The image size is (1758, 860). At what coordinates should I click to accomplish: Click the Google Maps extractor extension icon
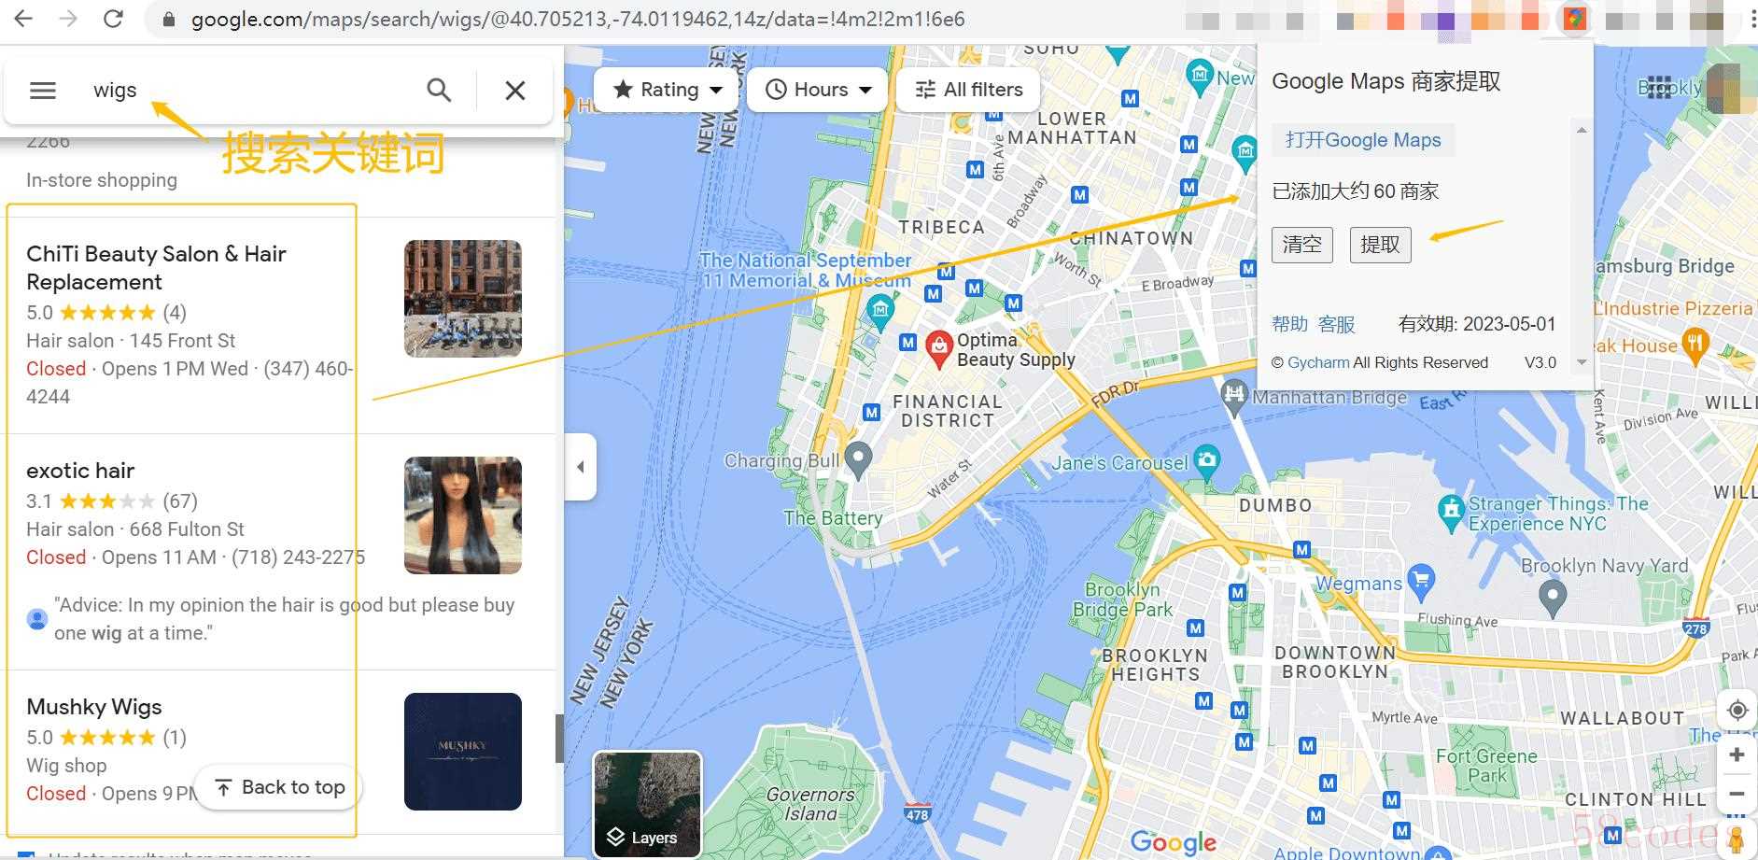point(1575,20)
